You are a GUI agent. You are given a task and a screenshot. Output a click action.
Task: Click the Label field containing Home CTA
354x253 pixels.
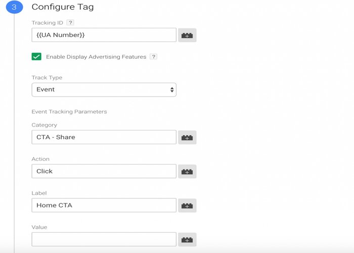pyautogui.click(x=104, y=205)
